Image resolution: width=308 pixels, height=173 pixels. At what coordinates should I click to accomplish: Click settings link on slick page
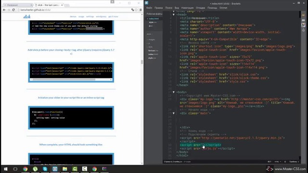pyautogui.click(x=90, y=17)
